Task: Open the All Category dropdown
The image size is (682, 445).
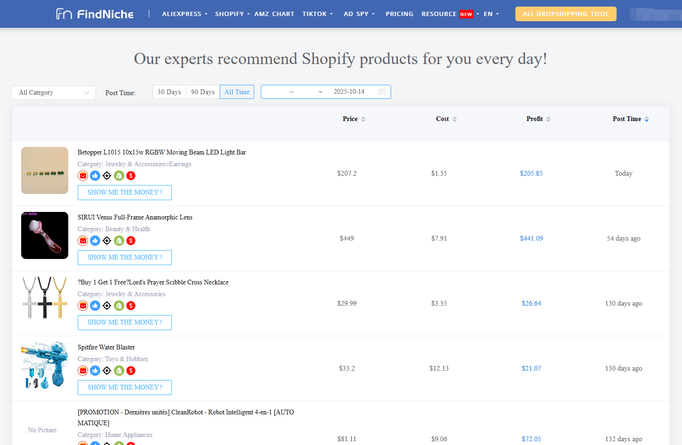Action: point(54,93)
